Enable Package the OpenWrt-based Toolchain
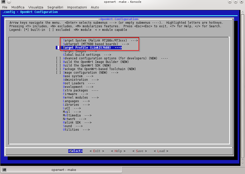This screenshot has width=245, height=174. (59, 69)
